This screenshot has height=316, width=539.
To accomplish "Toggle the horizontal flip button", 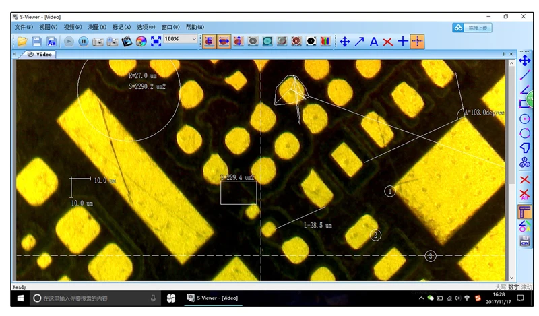I will [224, 42].
